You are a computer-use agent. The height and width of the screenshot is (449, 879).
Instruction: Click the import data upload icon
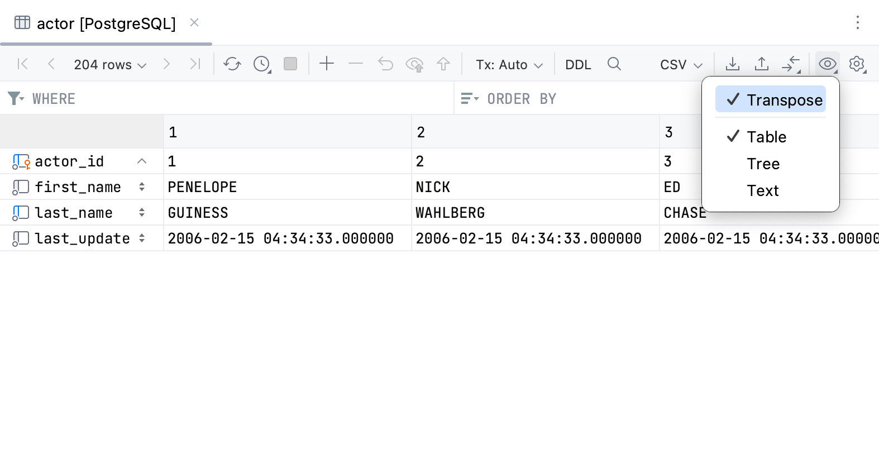point(761,64)
